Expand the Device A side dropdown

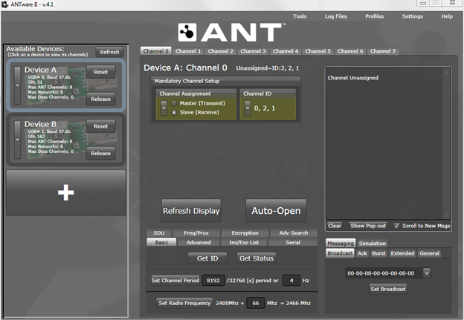(17, 85)
